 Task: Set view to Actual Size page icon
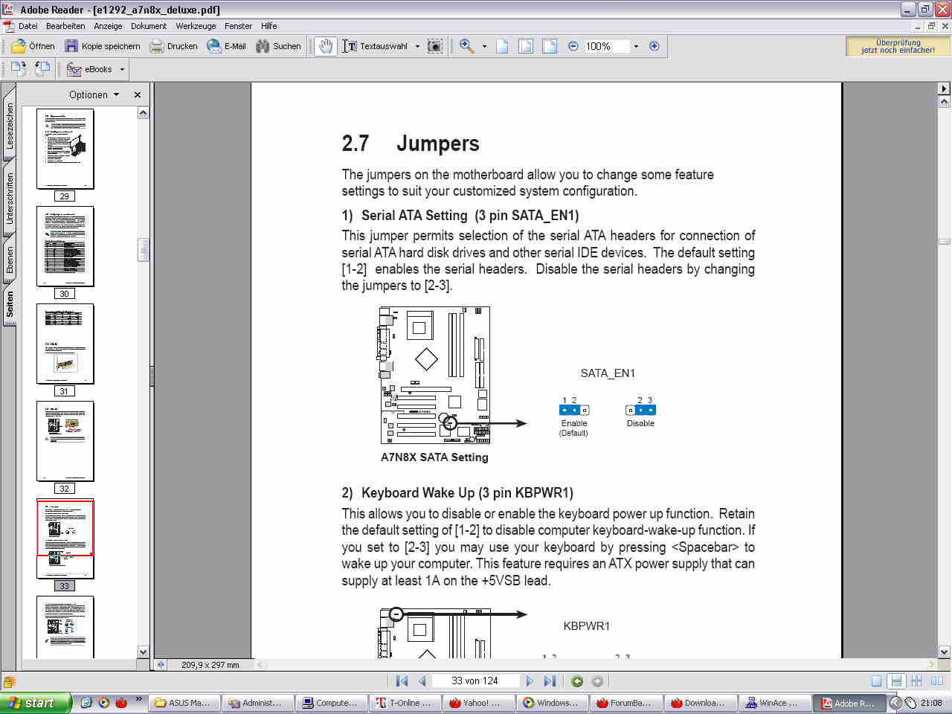coord(502,46)
